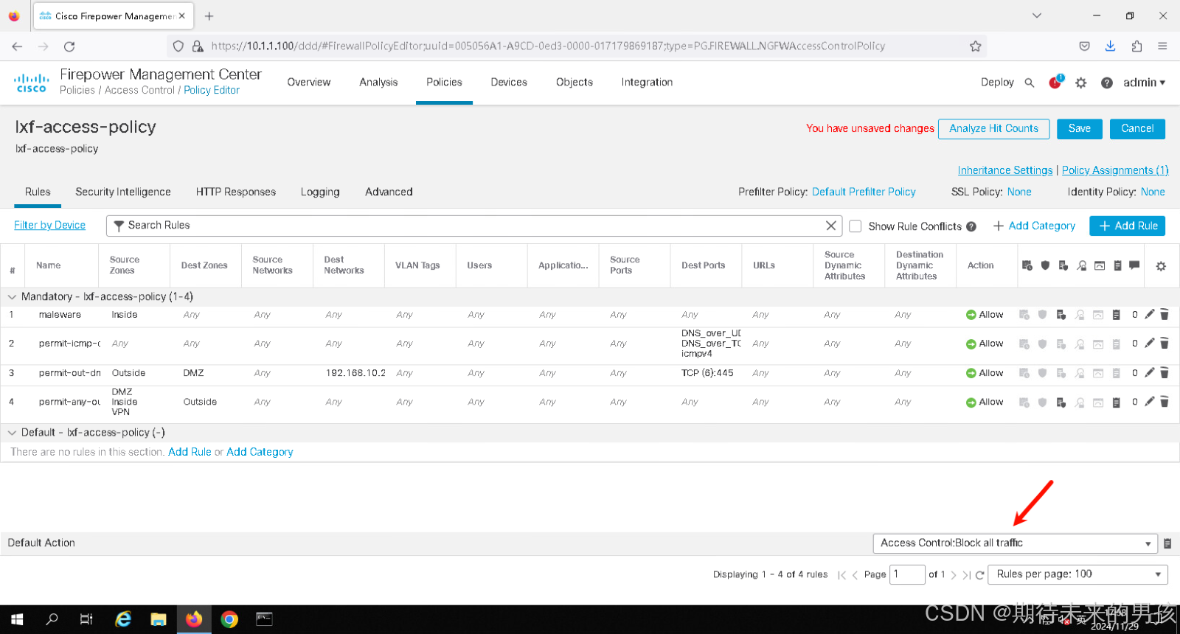Open Inheritance Settings link

point(1005,170)
